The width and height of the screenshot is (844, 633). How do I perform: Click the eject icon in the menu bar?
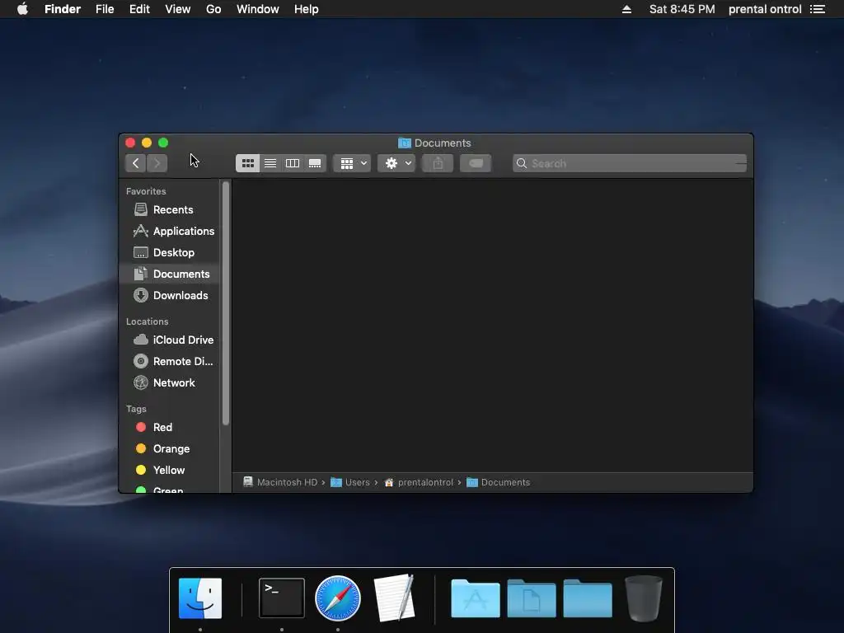[626, 9]
